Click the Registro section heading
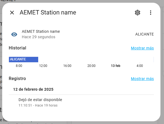Image resolution: width=164 pixels, height=124 pixels. (17, 79)
